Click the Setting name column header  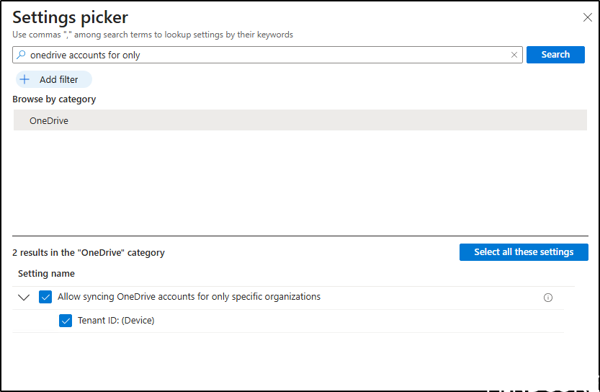coord(46,274)
